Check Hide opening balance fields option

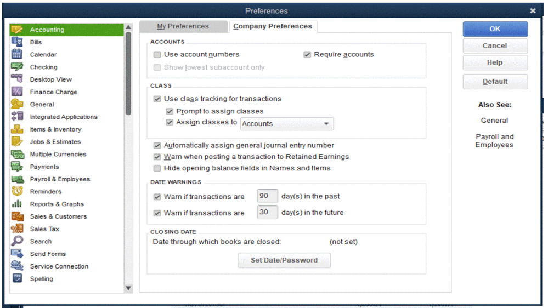pos(157,168)
